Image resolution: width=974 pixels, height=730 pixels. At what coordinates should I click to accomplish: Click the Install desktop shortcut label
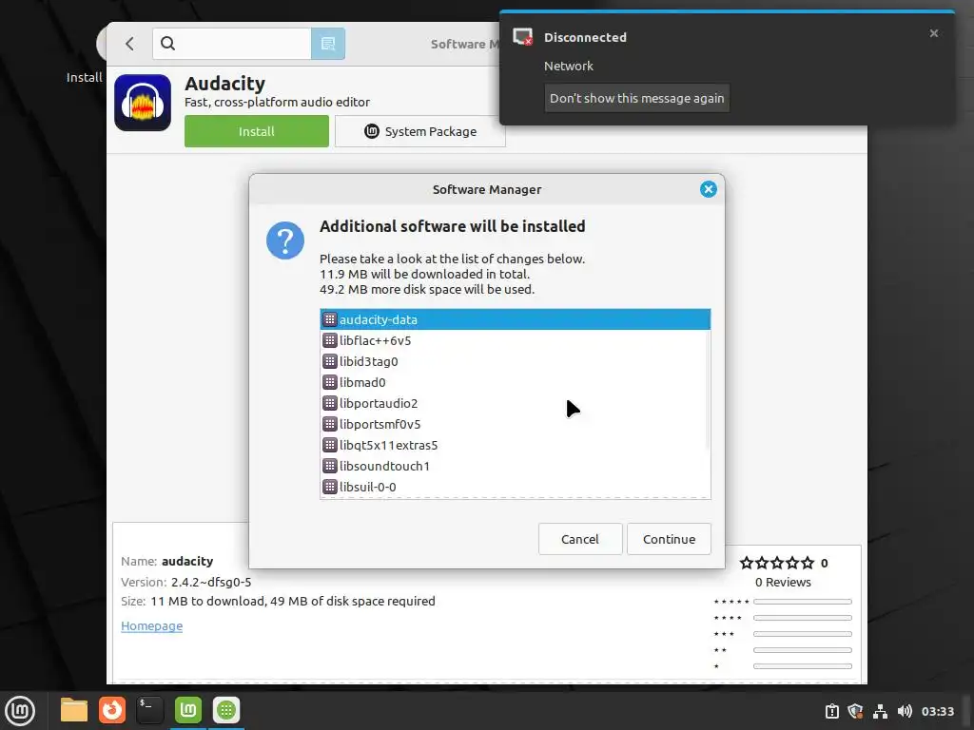point(84,77)
